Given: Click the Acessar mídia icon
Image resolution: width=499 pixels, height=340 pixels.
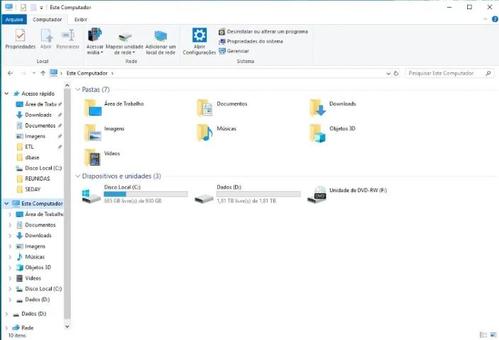Looking at the screenshot, I should (x=95, y=35).
